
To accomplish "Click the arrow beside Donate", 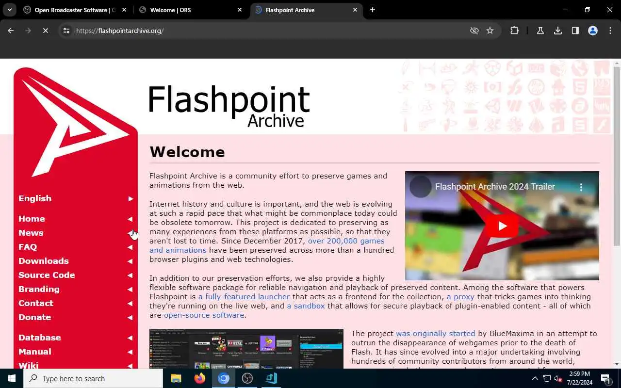I will (130, 318).
